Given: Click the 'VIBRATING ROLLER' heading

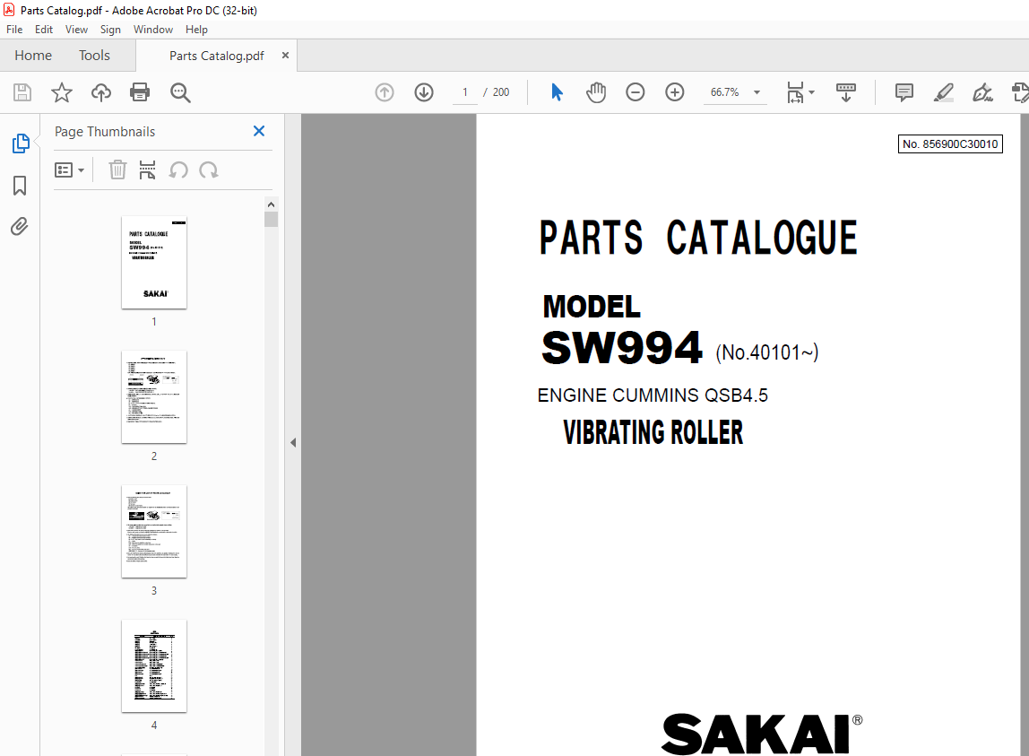Looking at the screenshot, I should coord(653,433).
